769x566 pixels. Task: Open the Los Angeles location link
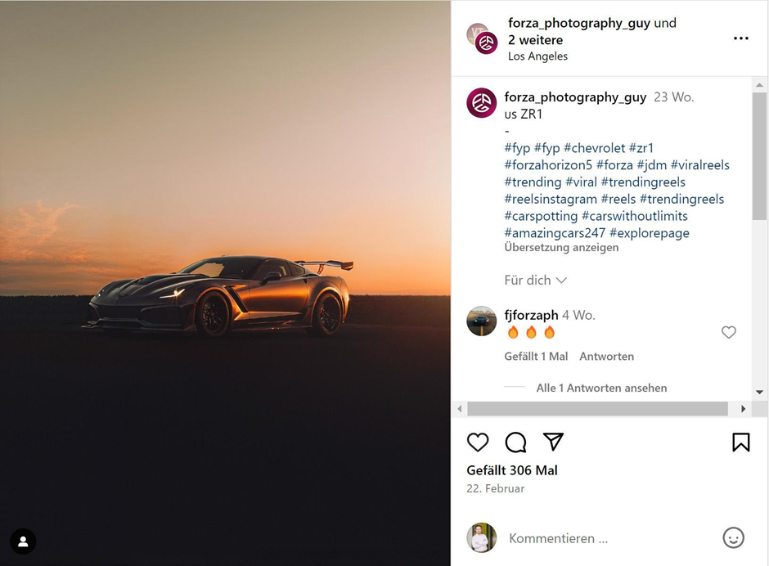(537, 56)
